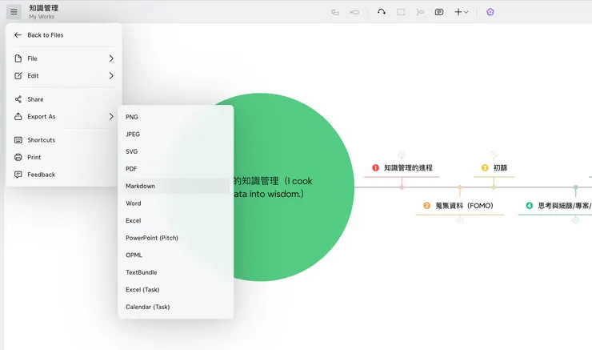Expand the 初篩 branch circle

point(494,155)
